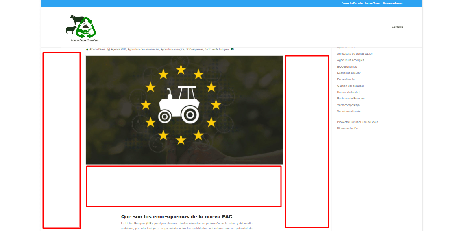Screen dimensions: 462x231
Task: Select Pacto verde Europeo in the sidebar categories
Action: (x=351, y=99)
